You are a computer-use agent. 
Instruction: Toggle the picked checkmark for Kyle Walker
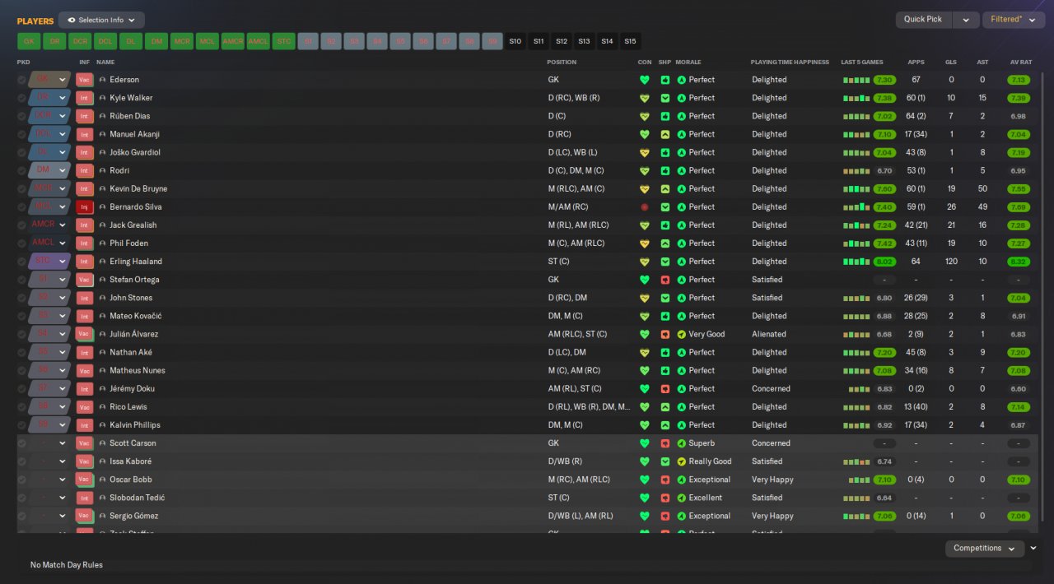(21, 98)
